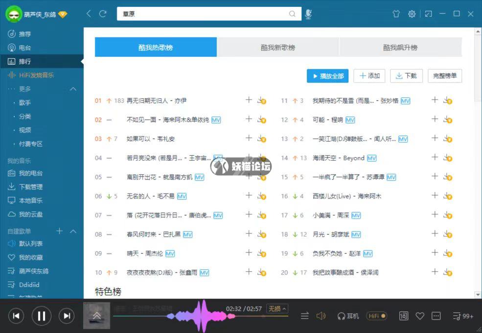
Task: Pause the current song
Action: coord(42,316)
